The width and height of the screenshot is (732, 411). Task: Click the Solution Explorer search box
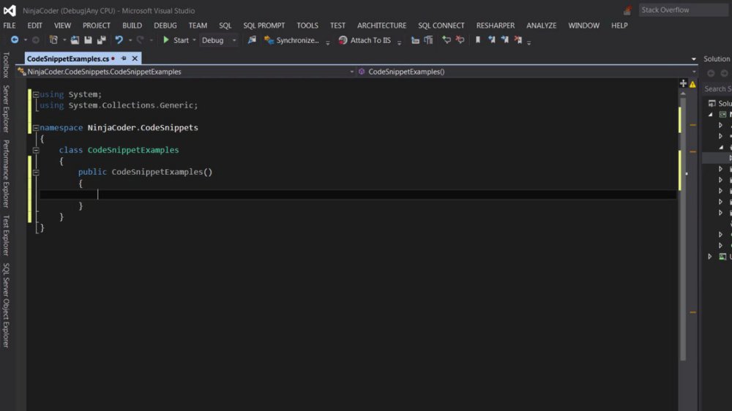click(x=717, y=88)
